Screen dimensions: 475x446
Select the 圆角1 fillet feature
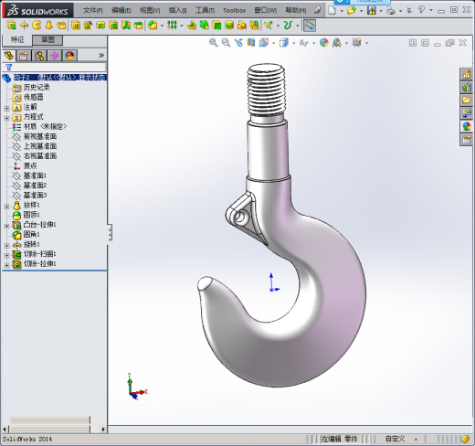[32, 234]
